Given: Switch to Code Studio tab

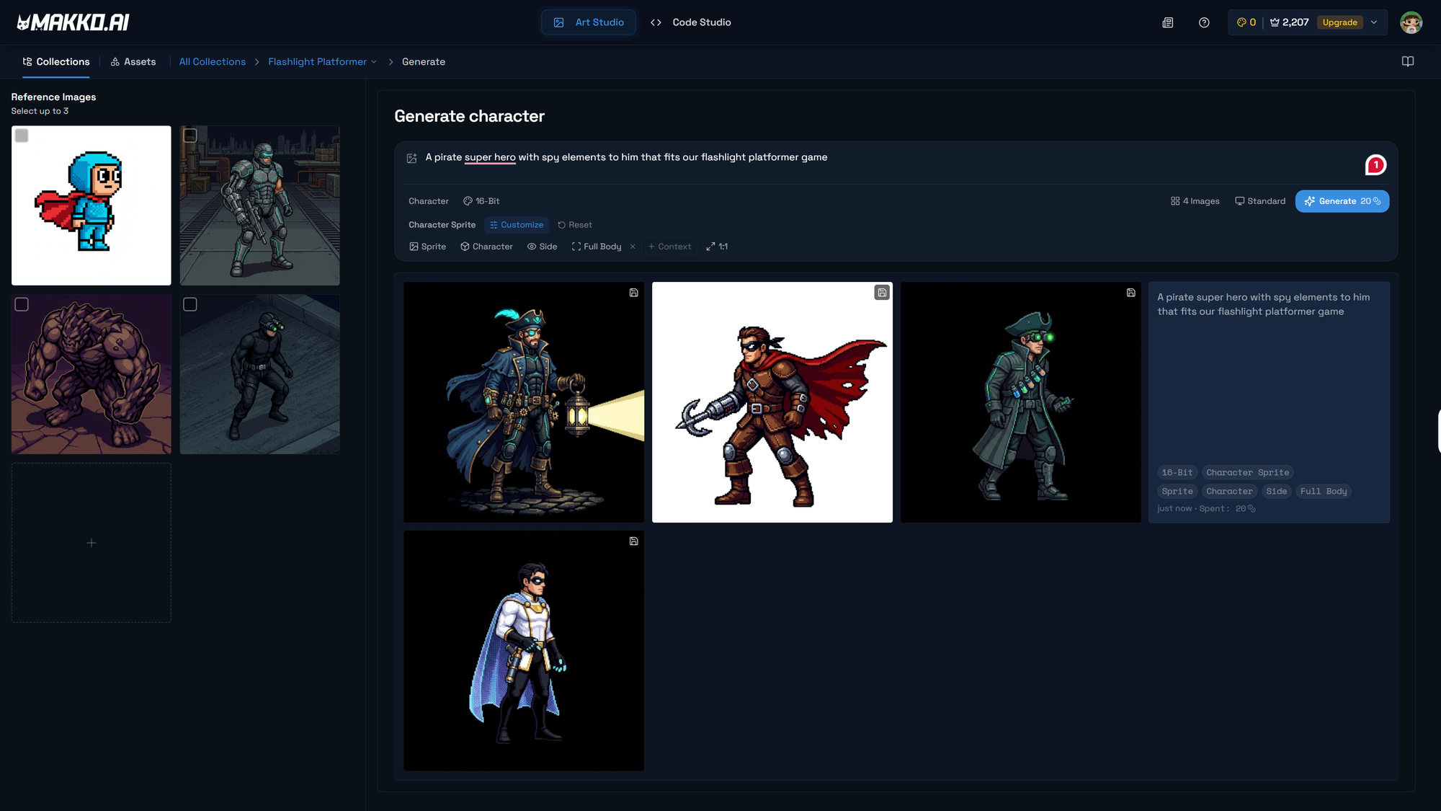Looking at the screenshot, I should [690, 22].
